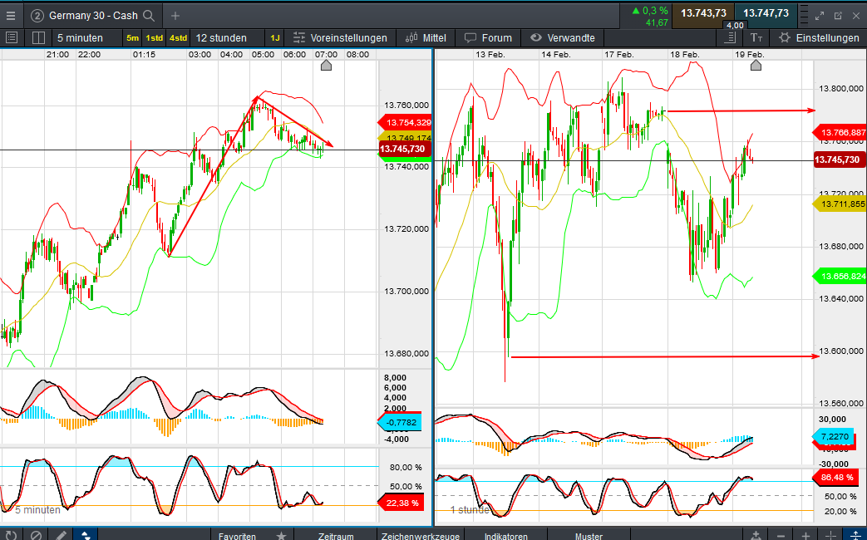The height and width of the screenshot is (540, 867).
Task: Open the order ticket list icon
Action: 11,37
